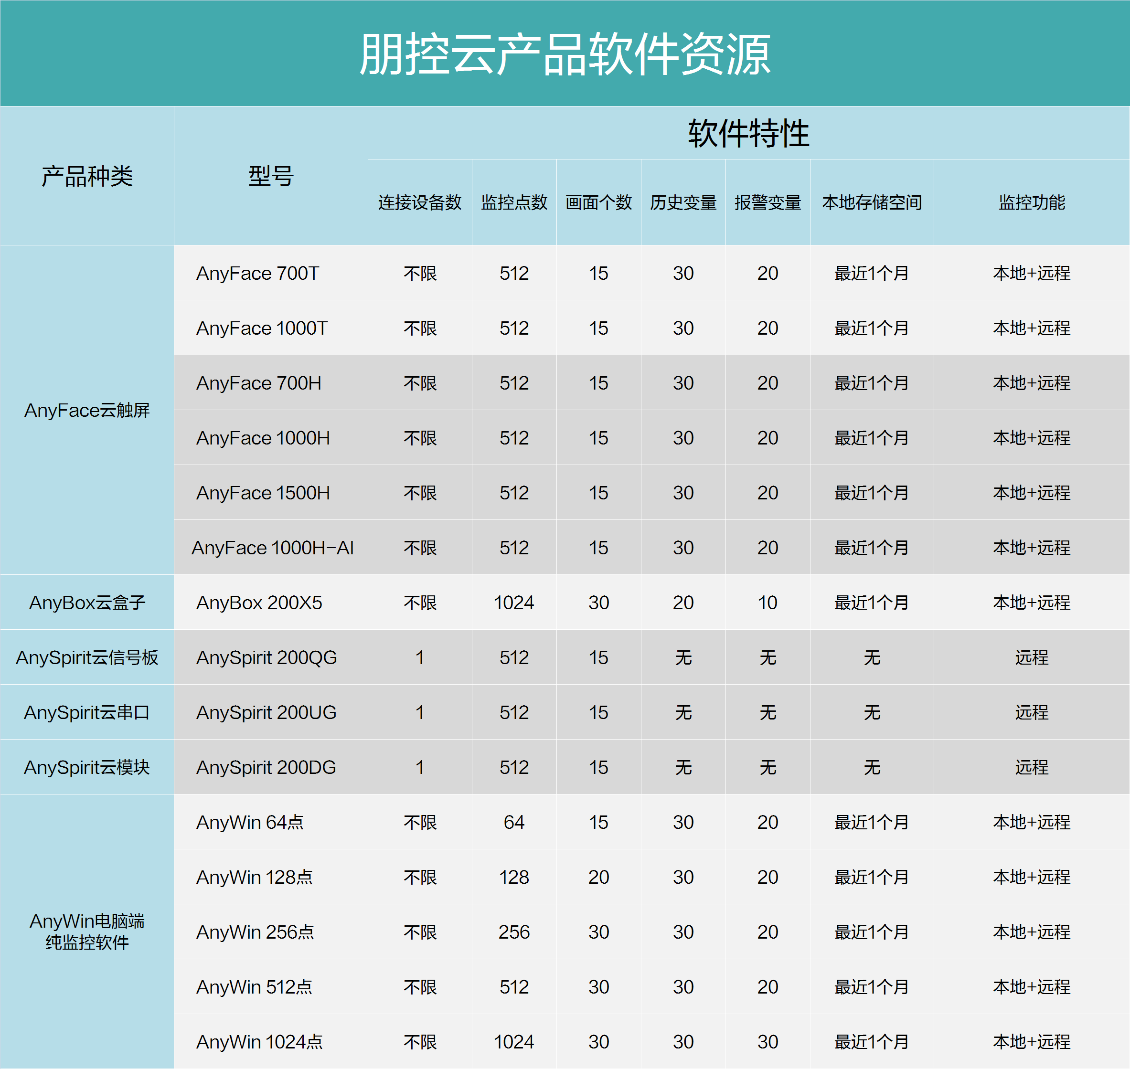Click the AnySpirit 200QG model cell
This screenshot has width=1130, height=1069.
coord(266,657)
